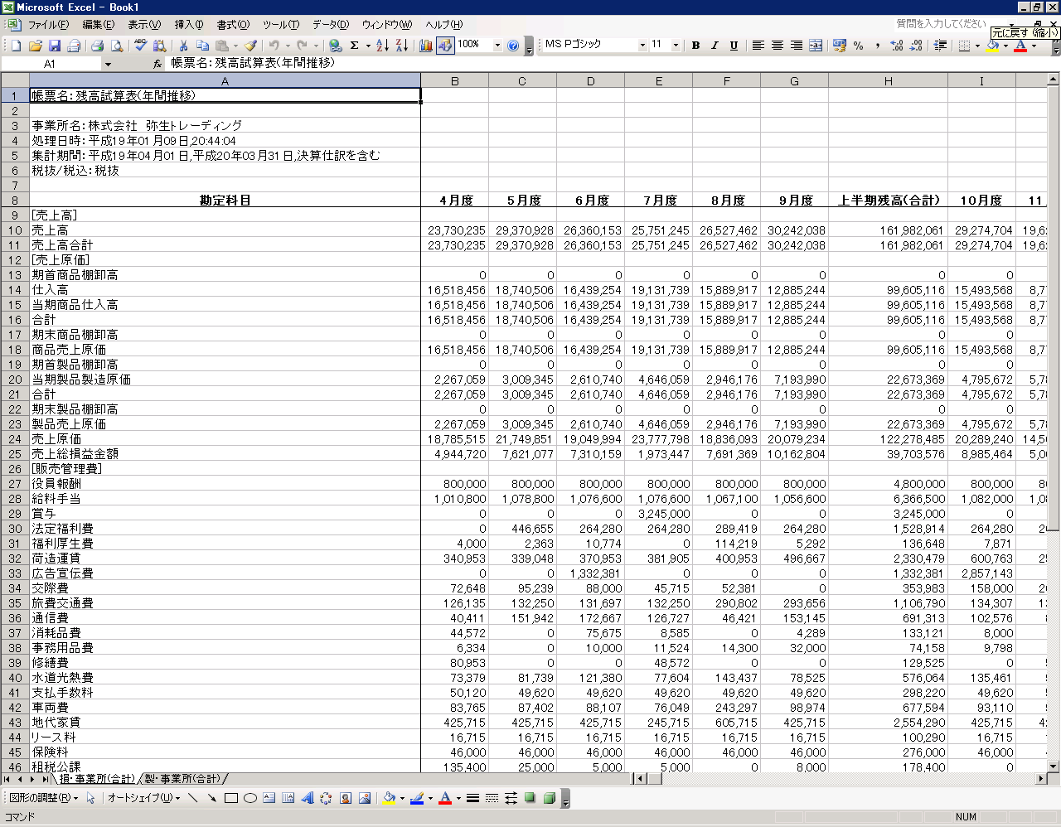Open the データ(D) menu
1061x827 pixels.
pyautogui.click(x=330, y=25)
